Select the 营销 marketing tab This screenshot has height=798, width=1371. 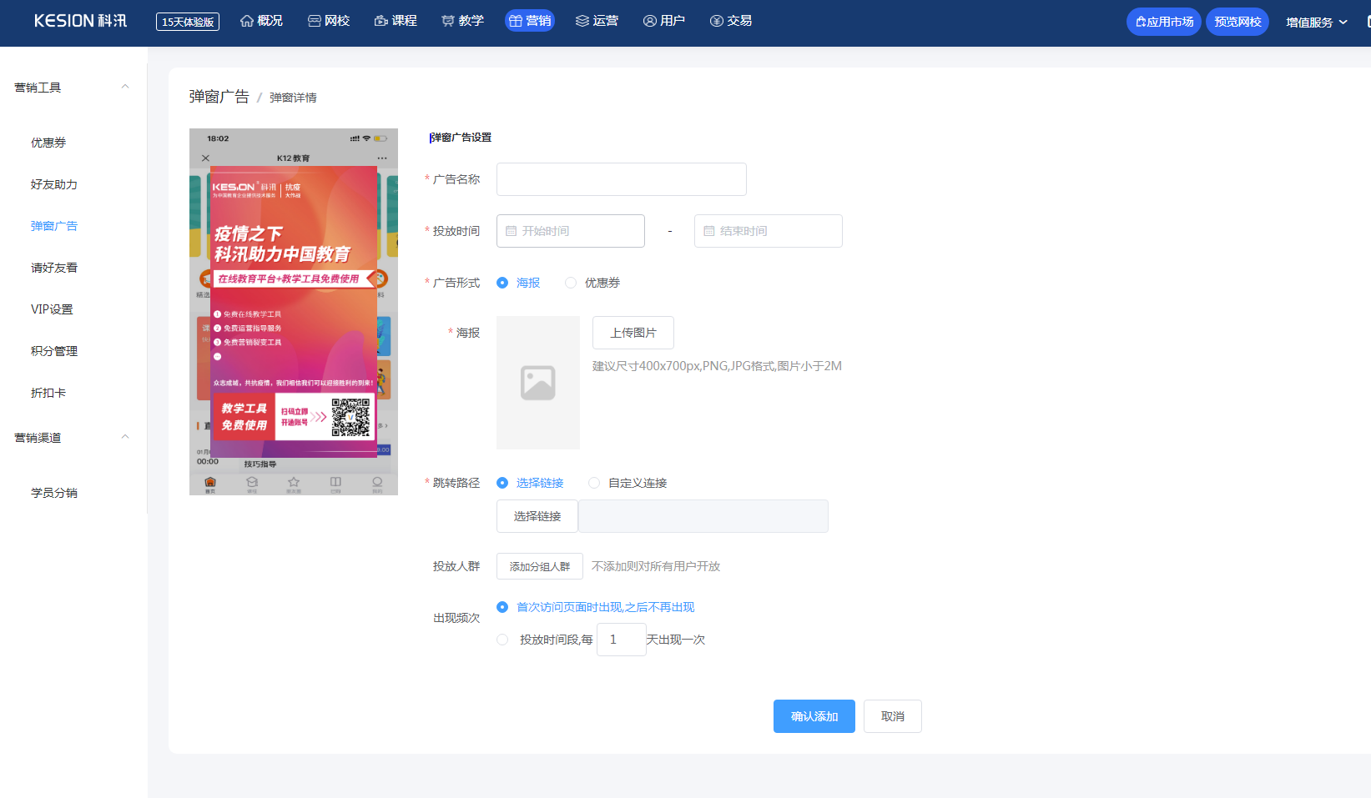(530, 21)
